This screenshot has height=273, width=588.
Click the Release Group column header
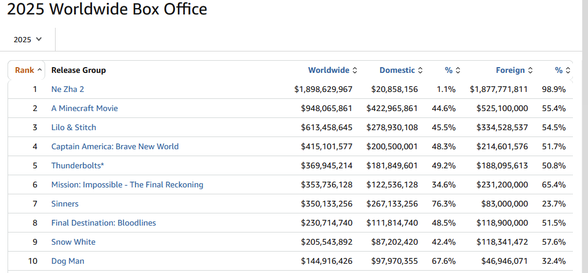click(x=78, y=70)
